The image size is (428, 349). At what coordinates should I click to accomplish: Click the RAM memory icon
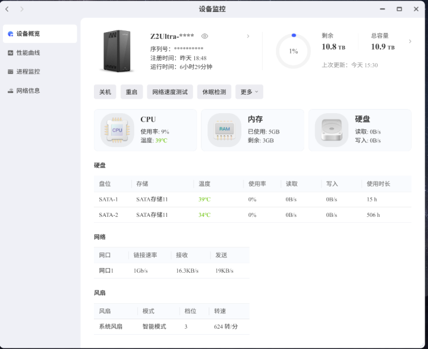pyautogui.click(x=224, y=129)
